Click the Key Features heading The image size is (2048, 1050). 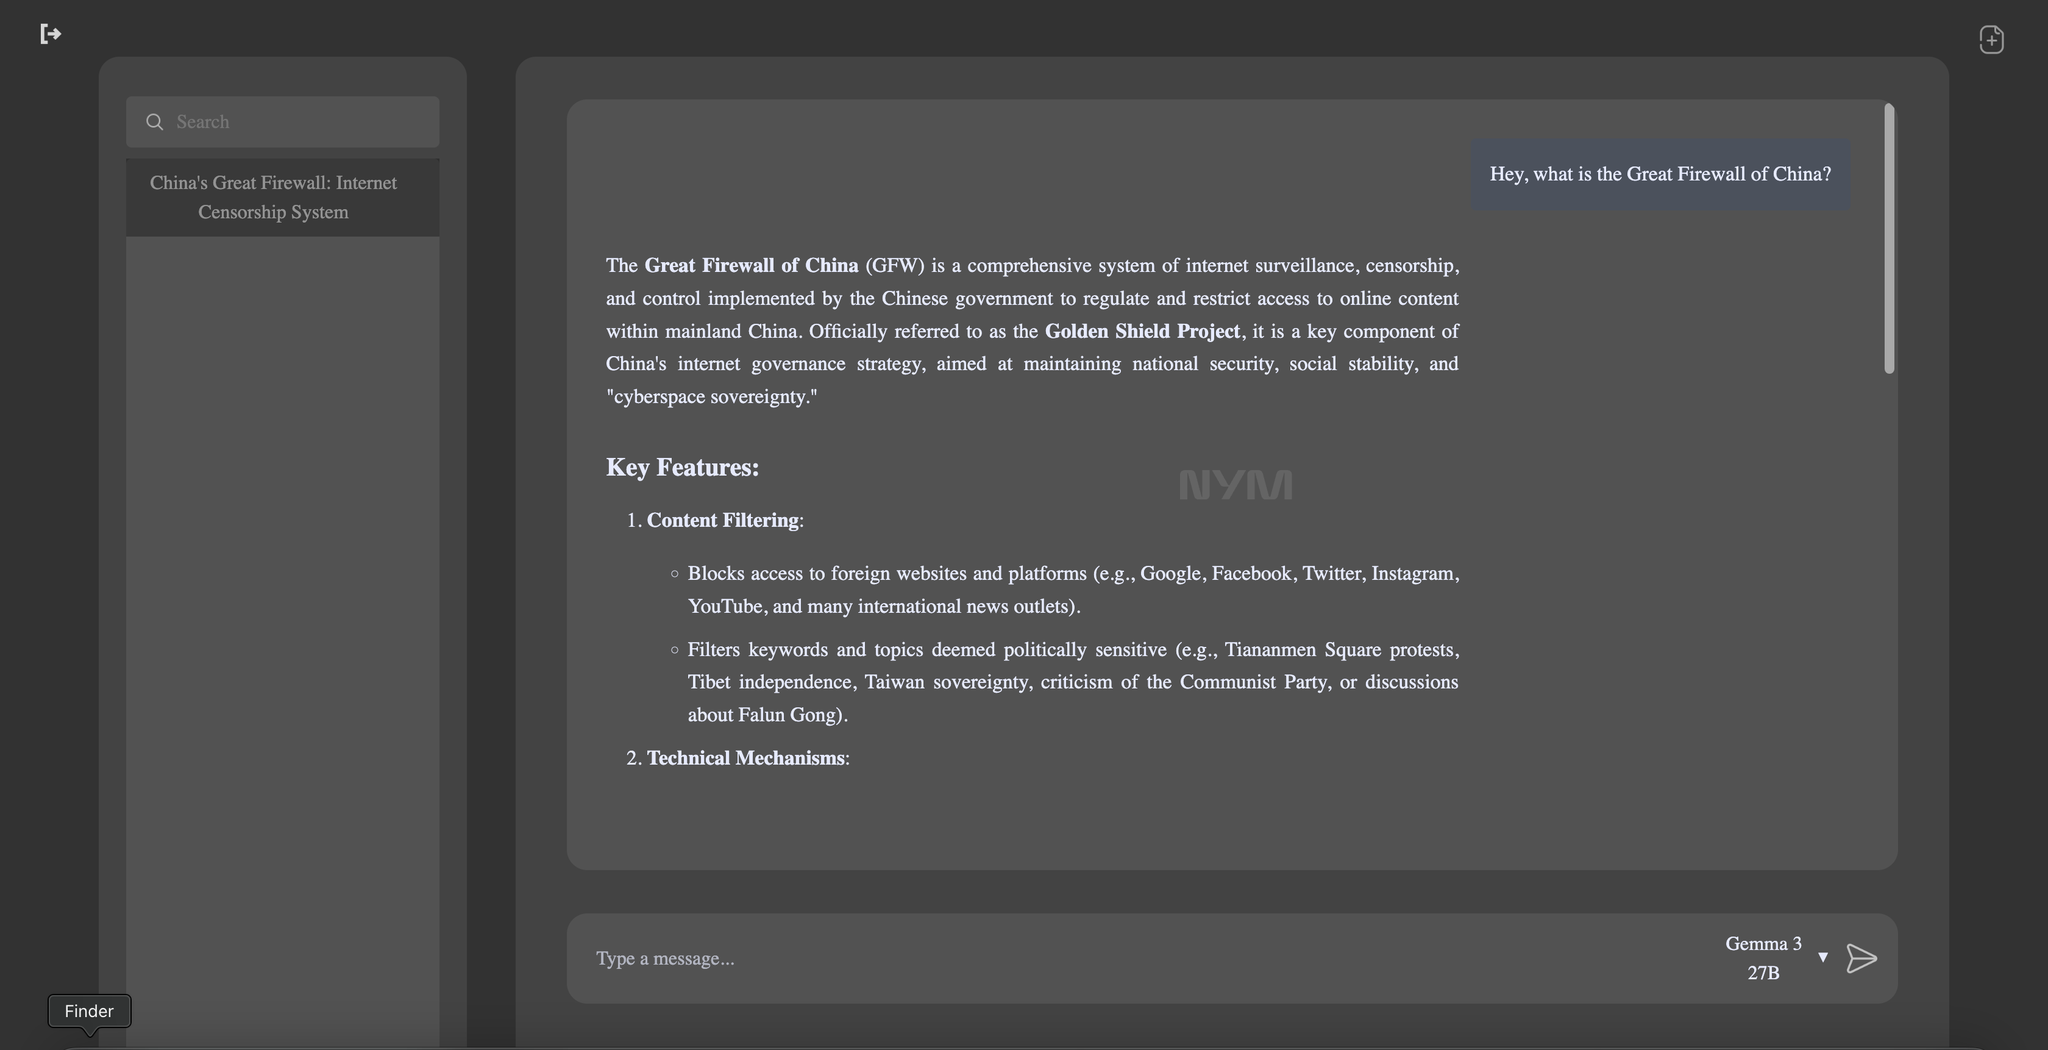(682, 467)
